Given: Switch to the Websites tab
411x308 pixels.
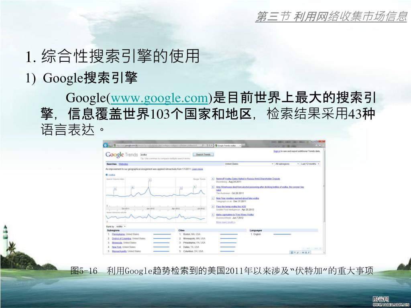Looking at the screenshot, I should (x=123, y=164).
